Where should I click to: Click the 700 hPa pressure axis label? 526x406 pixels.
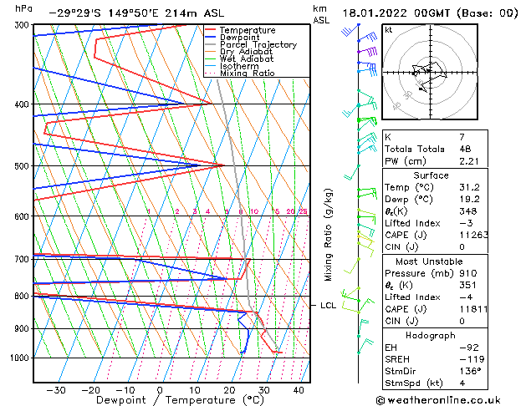coord(23,259)
